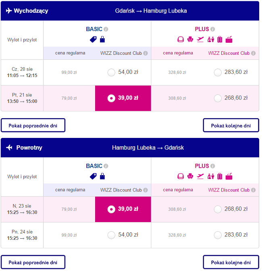Select 283,60 zł PLUS fare for 20 sie
Screen dimensions: 262x273
point(218,73)
